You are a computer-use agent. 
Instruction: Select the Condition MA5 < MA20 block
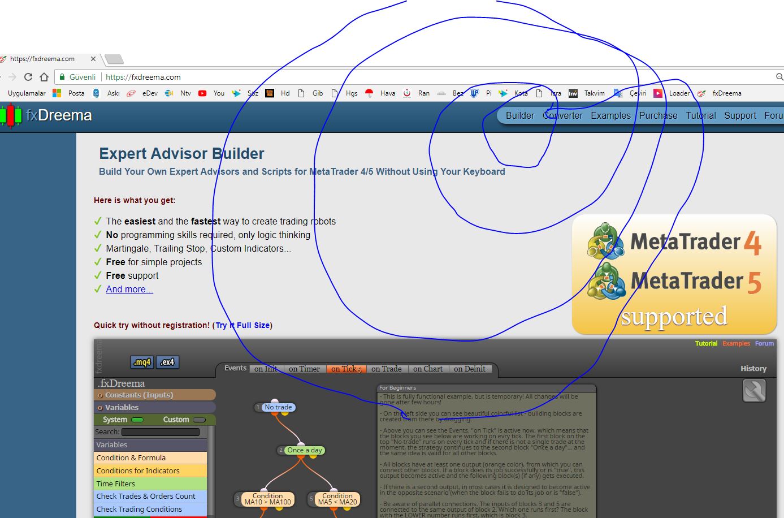[337, 499]
